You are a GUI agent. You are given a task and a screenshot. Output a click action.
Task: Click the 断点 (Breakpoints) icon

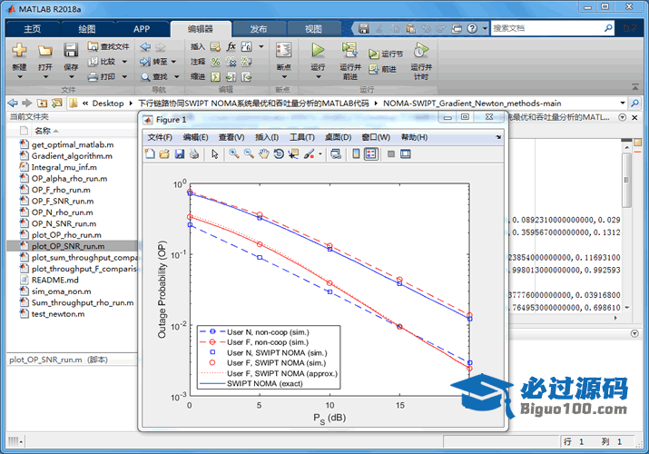tap(283, 50)
